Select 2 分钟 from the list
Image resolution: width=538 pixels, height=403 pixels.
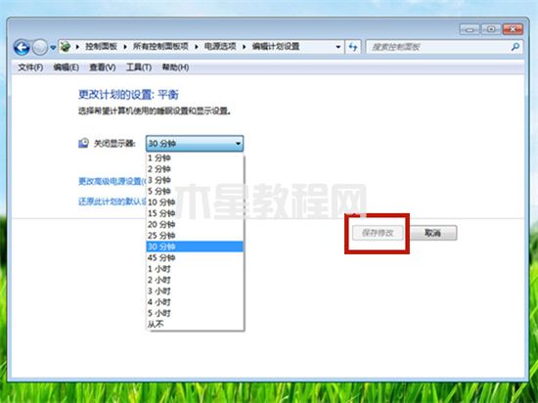(195, 169)
